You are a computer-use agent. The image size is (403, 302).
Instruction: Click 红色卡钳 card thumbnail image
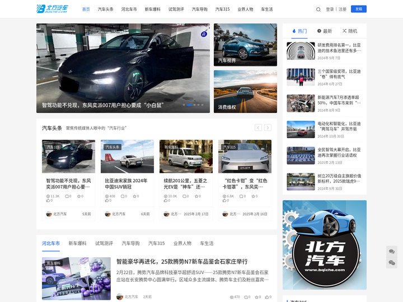pyautogui.click(x=245, y=157)
